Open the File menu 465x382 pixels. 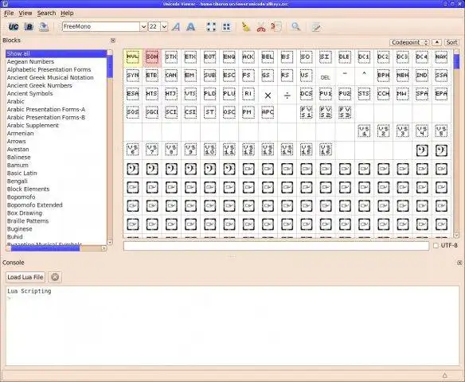(9, 13)
